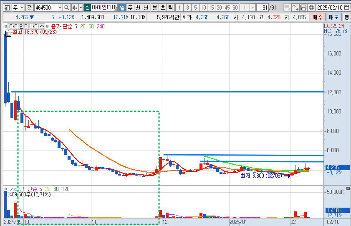This screenshot has height=226, width=351.
Task: Choose the 60 interval button
Action: pos(235,8)
